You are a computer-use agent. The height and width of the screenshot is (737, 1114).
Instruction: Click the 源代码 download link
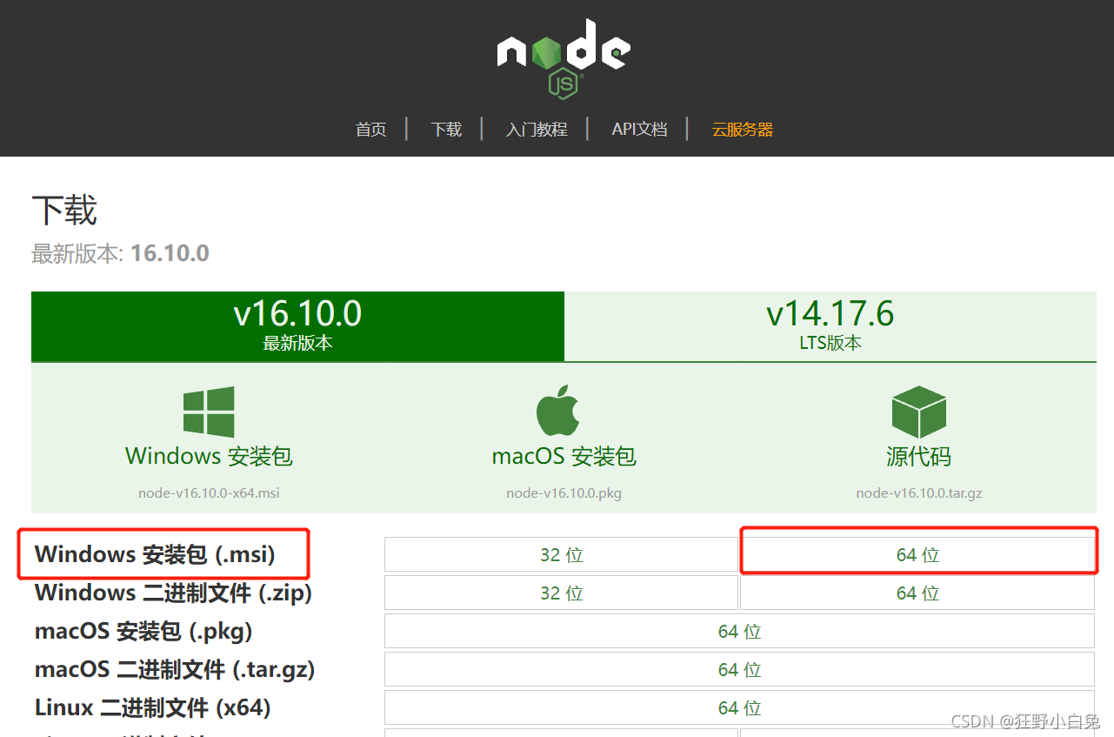click(918, 456)
